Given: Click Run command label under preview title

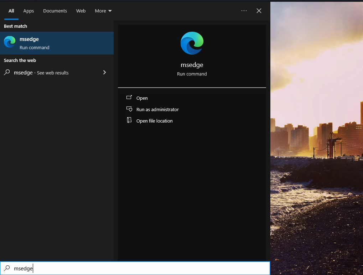Looking at the screenshot, I should pos(192,74).
